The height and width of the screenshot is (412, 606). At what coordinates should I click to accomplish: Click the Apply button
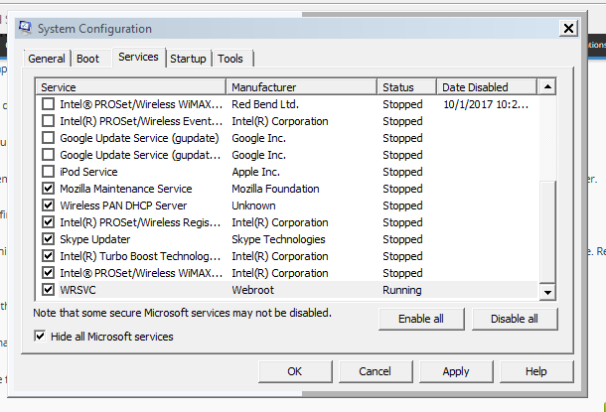pos(456,371)
